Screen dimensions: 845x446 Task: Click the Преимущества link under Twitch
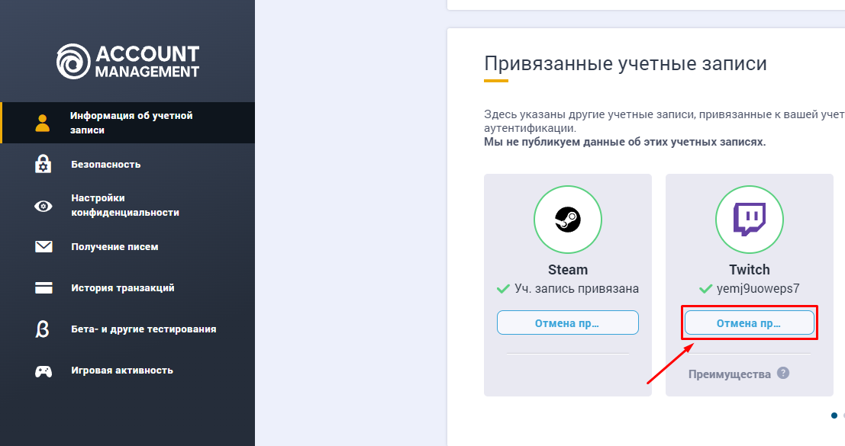click(x=730, y=374)
